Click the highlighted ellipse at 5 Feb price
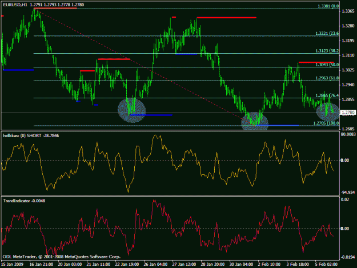This screenshot has width=357, height=268. pyautogui.click(x=328, y=111)
